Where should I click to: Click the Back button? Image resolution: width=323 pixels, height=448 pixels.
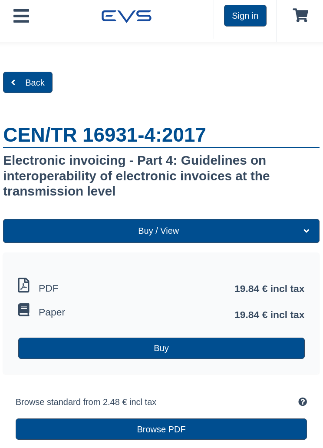28,82
